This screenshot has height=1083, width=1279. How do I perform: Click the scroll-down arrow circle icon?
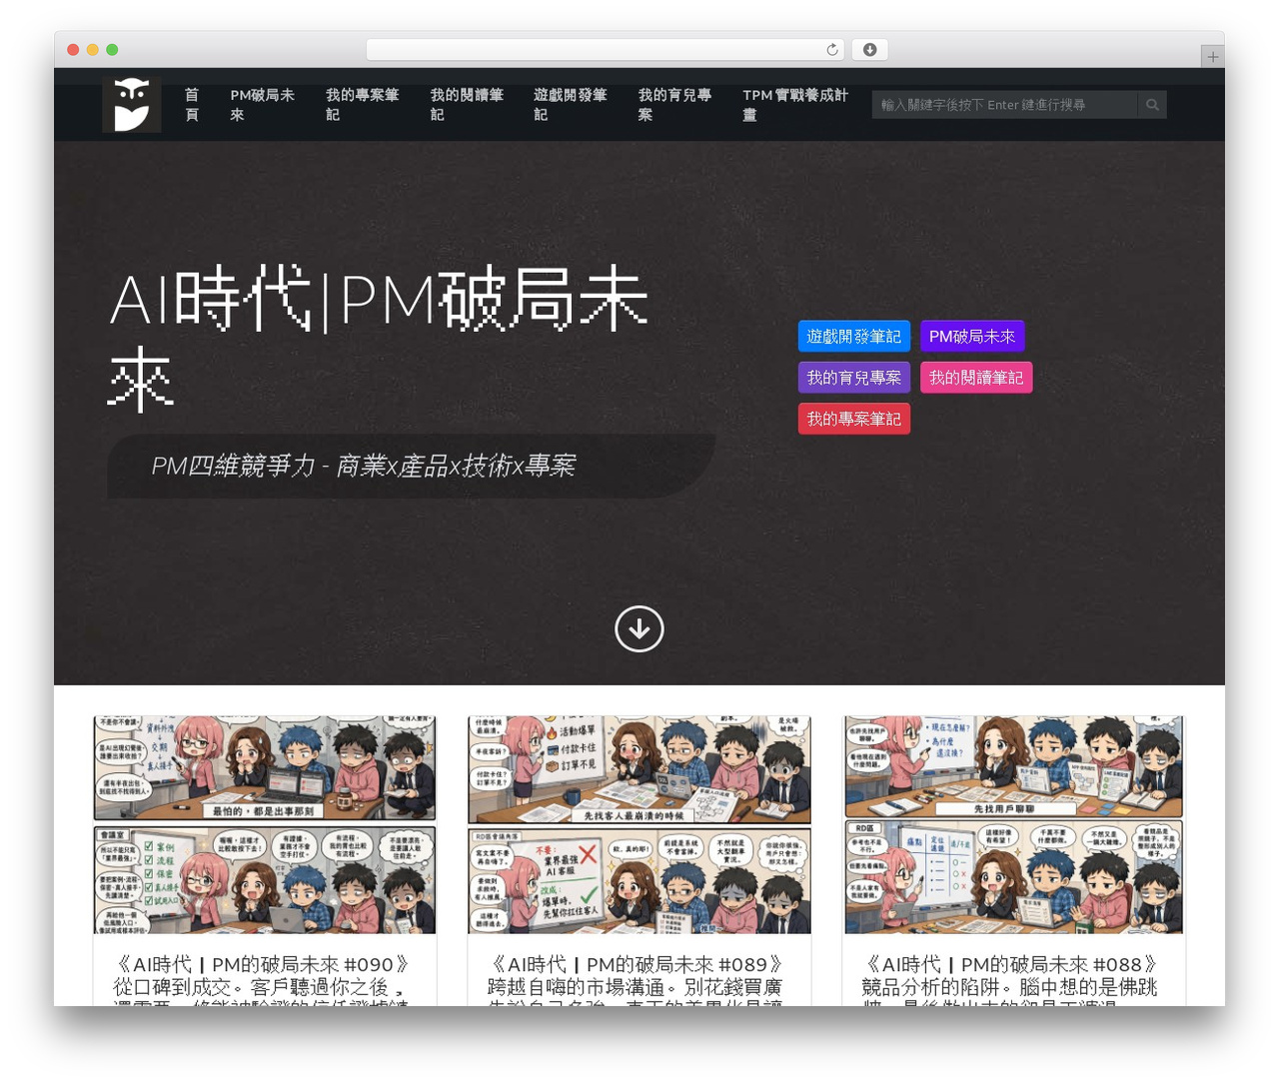pyautogui.click(x=639, y=628)
